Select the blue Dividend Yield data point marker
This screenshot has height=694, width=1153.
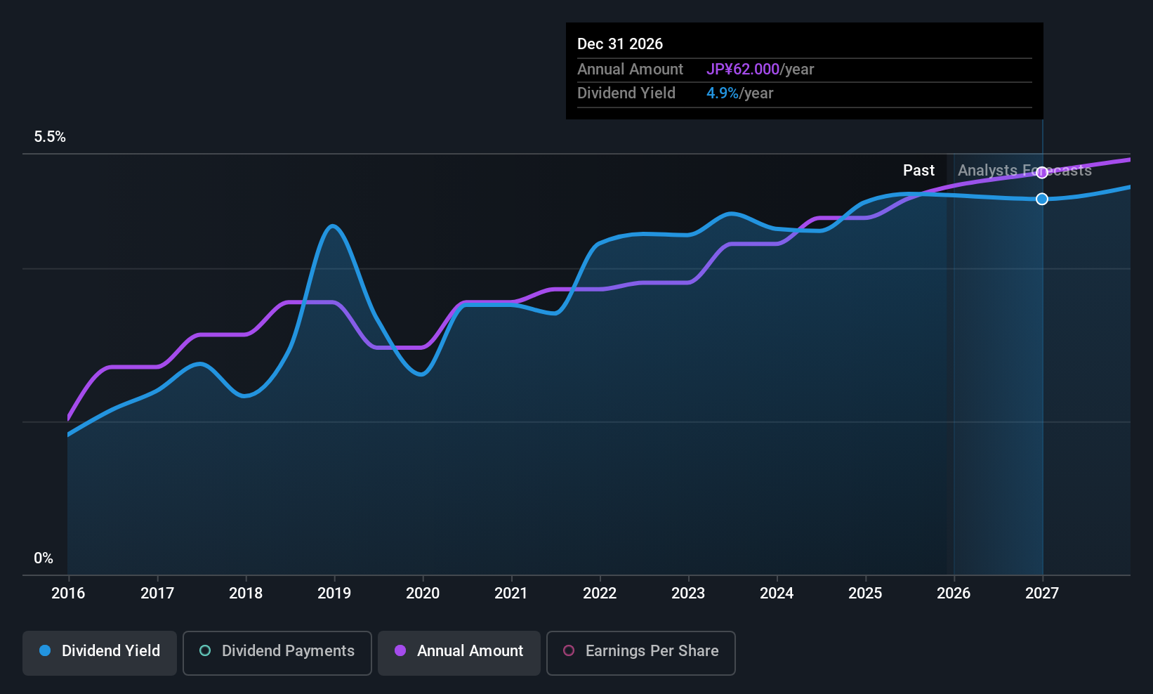coord(1042,199)
